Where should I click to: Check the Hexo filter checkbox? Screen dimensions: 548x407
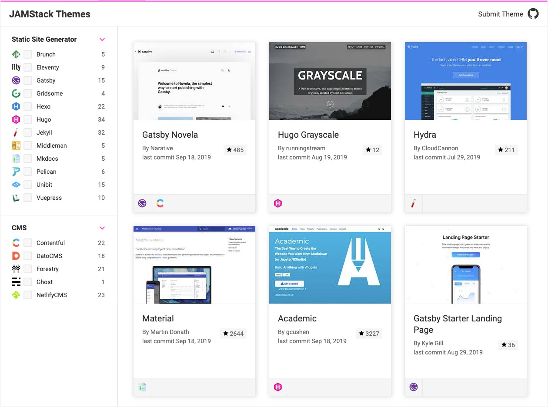(x=28, y=106)
